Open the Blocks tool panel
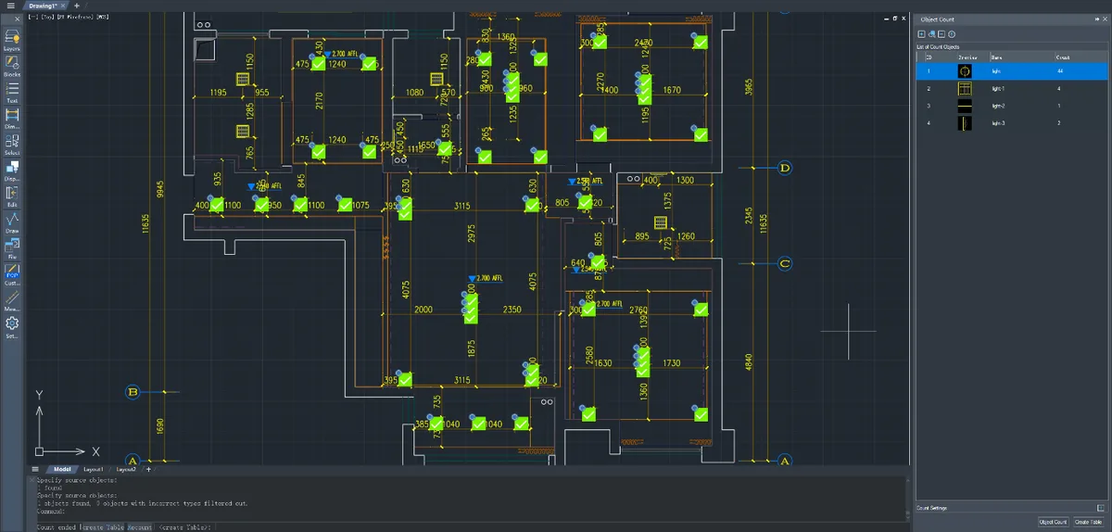This screenshot has width=1112, height=532. (12, 65)
